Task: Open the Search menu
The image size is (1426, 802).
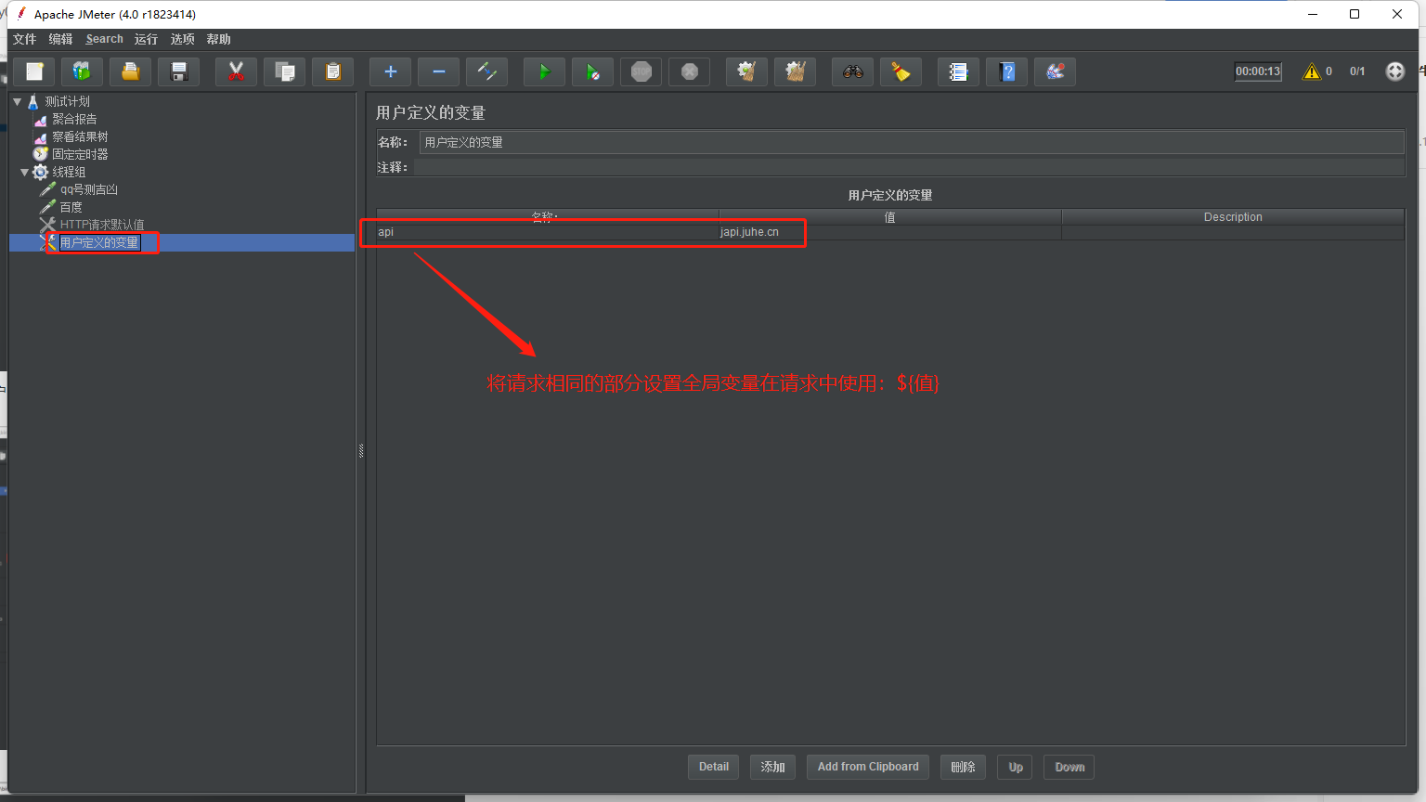Action: point(104,39)
